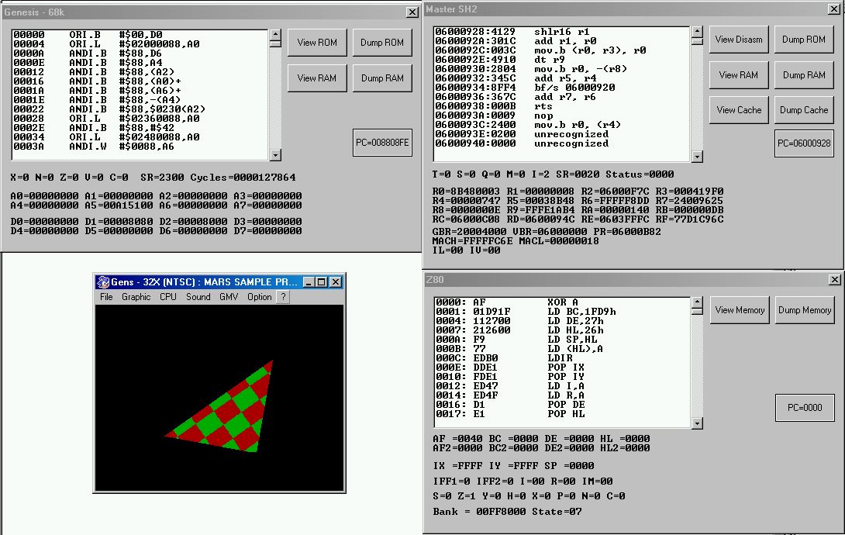Click Dump Memory in Z80 window
This screenshot has height=535, width=845.
[x=805, y=310]
